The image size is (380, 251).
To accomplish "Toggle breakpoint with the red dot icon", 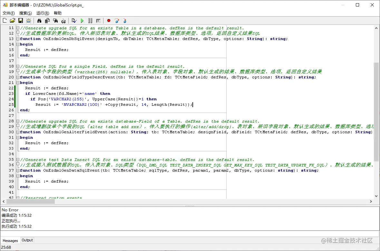I will pyautogui.click(x=109, y=21).
